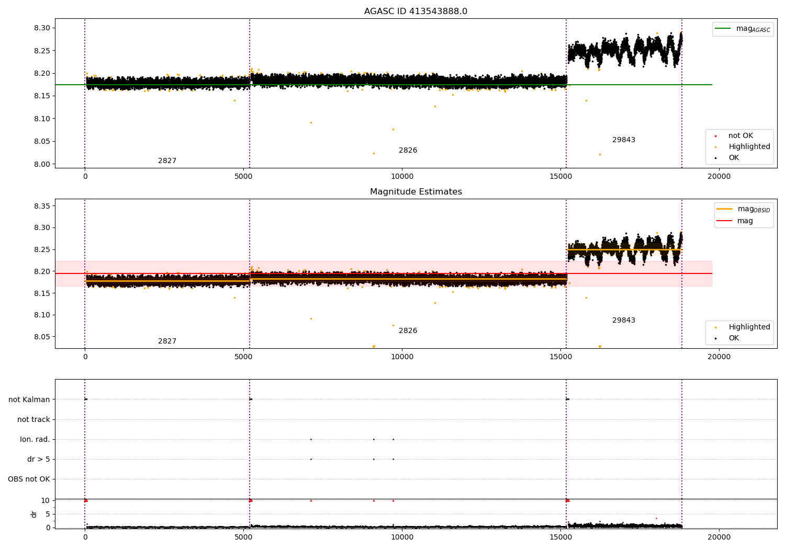Click the '29843' label in the Magnitude Estimates plot
The image size is (785, 549).
623,321
